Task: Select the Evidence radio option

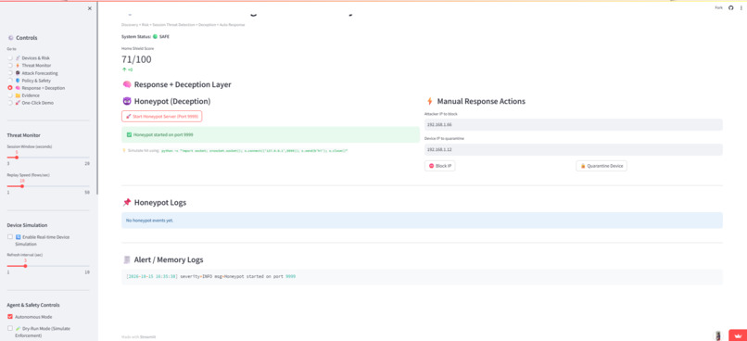Action: tap(10, 95)
